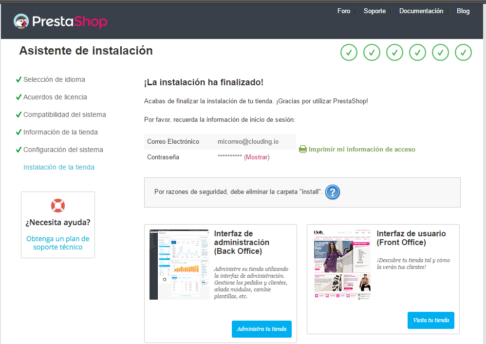This screenshot has width=486, height=344.
Task: Select the Información de la tienda step
Action: (60, 132)
